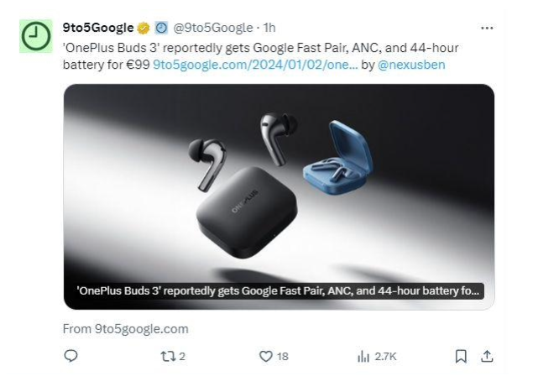Click the 9to5Google display name
Image resolution: width=533 pixels, height=387 pixels.
click(x=98, y=28)
